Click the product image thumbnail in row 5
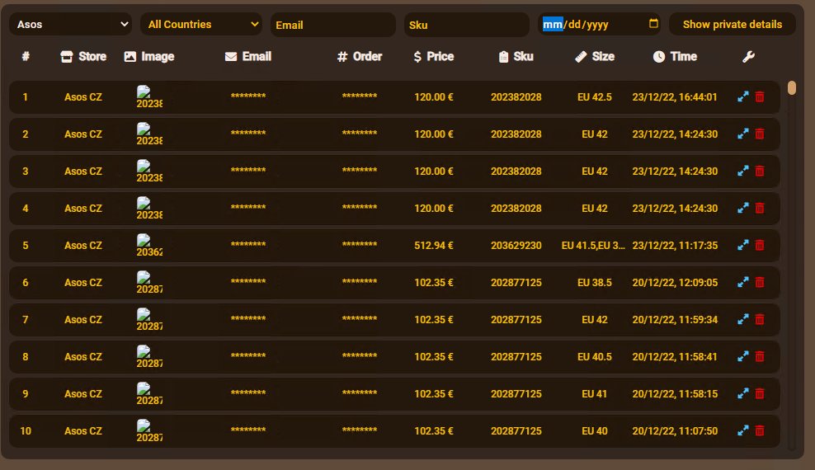 149,246
